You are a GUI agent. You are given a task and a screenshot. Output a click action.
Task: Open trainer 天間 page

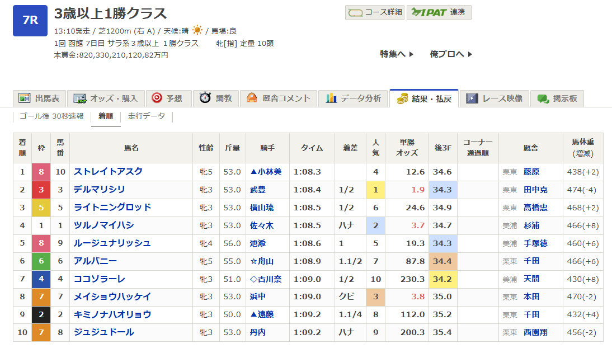pos(531,279)
